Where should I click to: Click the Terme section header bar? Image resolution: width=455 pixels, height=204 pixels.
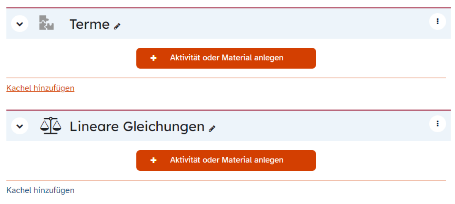click(228, 23)
